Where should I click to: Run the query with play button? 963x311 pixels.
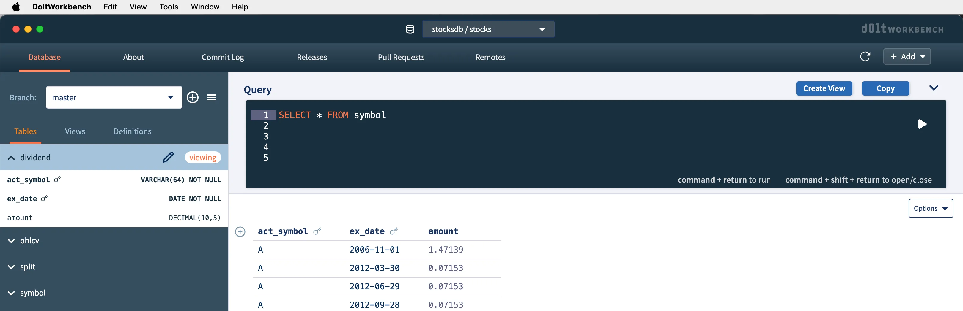922,124
